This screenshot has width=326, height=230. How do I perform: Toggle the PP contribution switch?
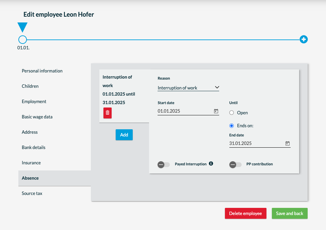coord(235,165)
